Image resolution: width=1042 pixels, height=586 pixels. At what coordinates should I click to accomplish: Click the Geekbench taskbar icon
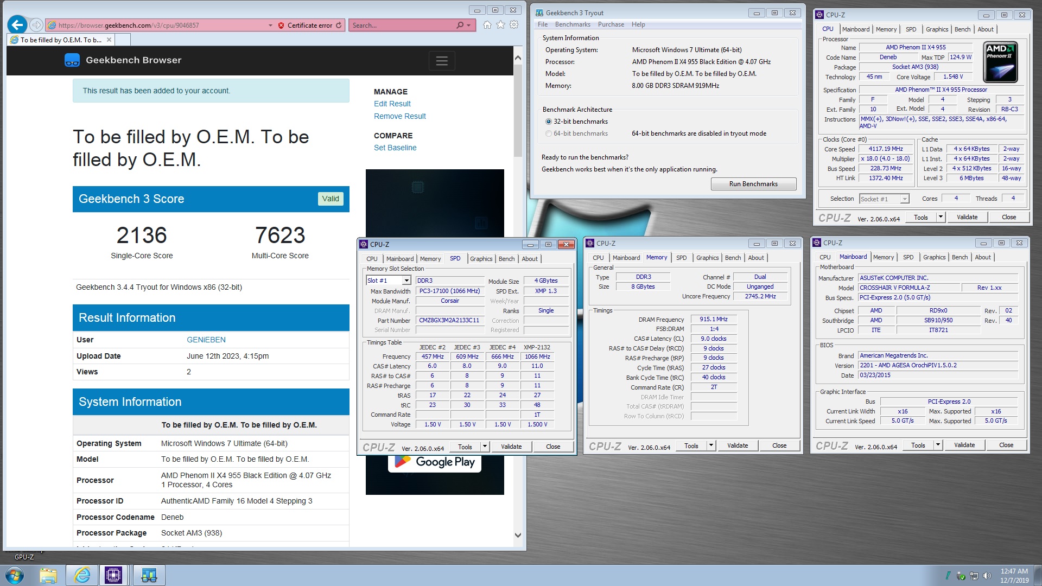pos(148,575)
